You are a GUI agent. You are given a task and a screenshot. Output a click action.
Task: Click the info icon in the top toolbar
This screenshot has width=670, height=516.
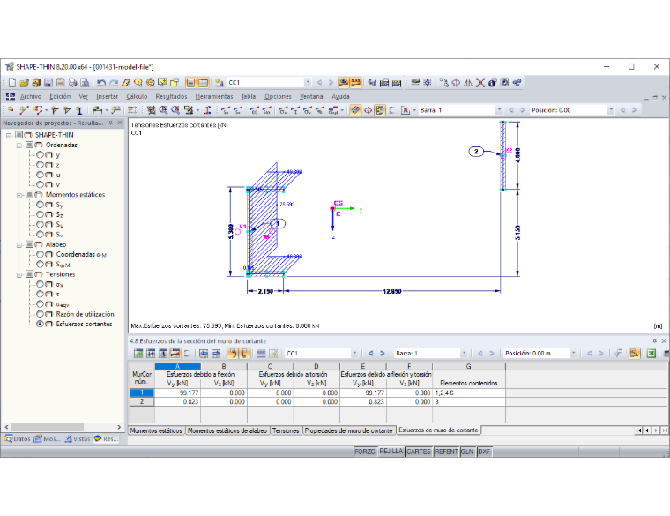pos(492,83)
